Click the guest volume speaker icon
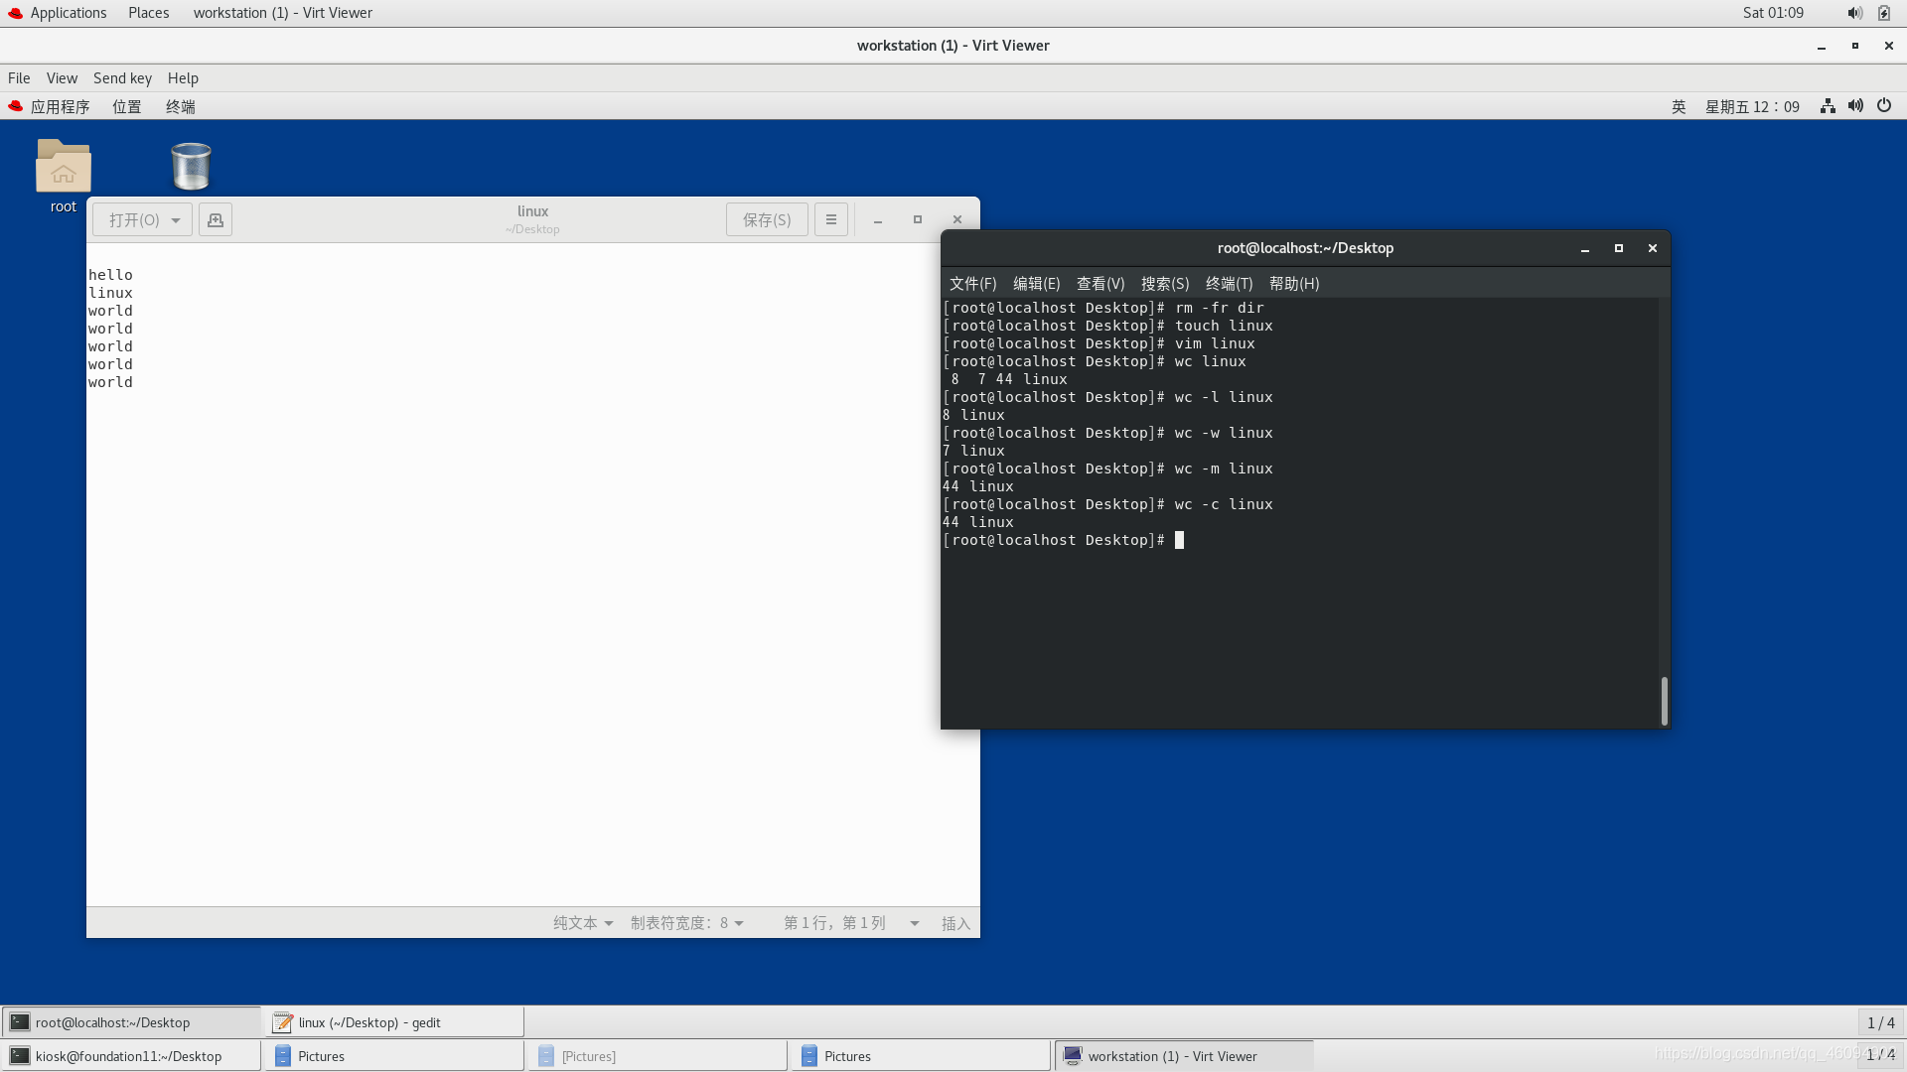Screen dimensions: 1907x1072 1855,106
